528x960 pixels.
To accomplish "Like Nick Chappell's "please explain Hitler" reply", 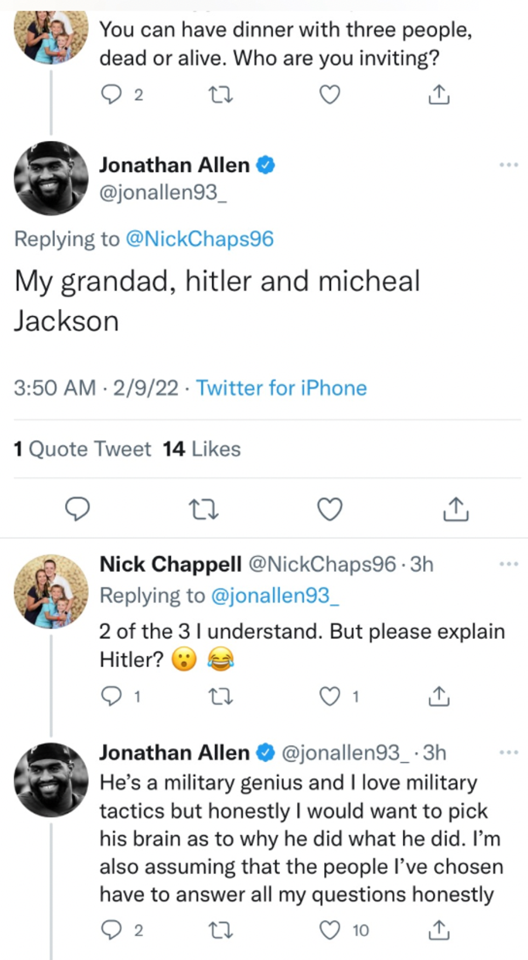I will [330, 697].
